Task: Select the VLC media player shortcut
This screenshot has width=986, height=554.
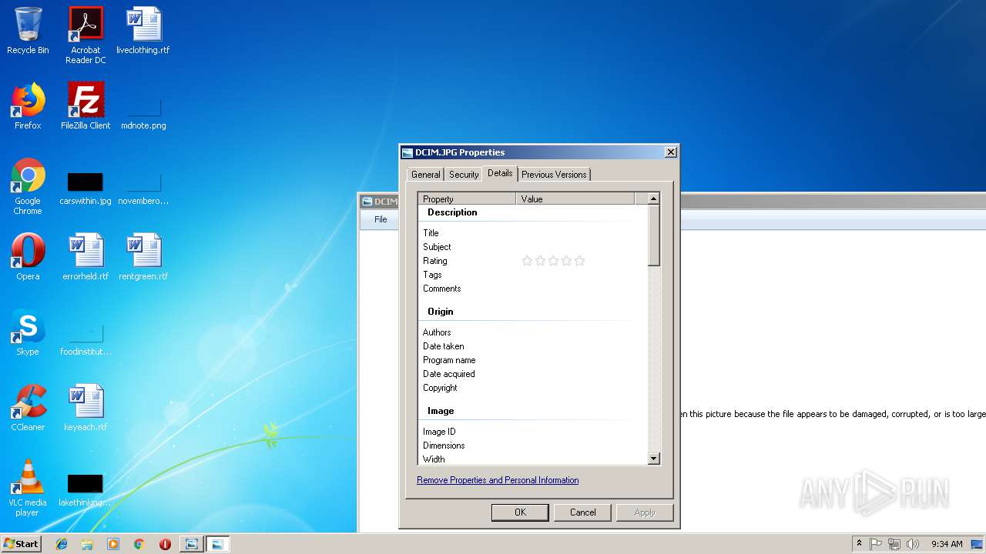Action: [x=28, y=488]
